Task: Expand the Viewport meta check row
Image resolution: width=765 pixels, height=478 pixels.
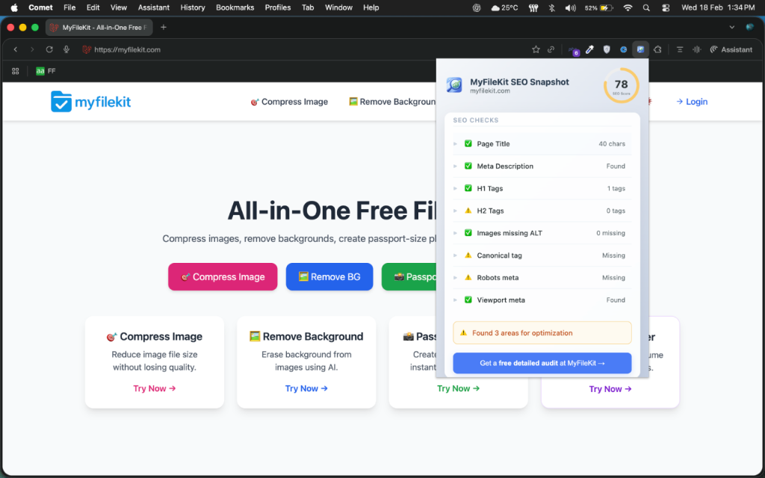Action: (542, 300)
